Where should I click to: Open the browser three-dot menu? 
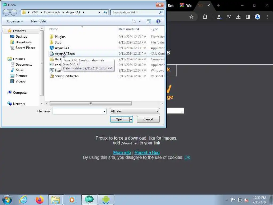click(x=267, y=17)
